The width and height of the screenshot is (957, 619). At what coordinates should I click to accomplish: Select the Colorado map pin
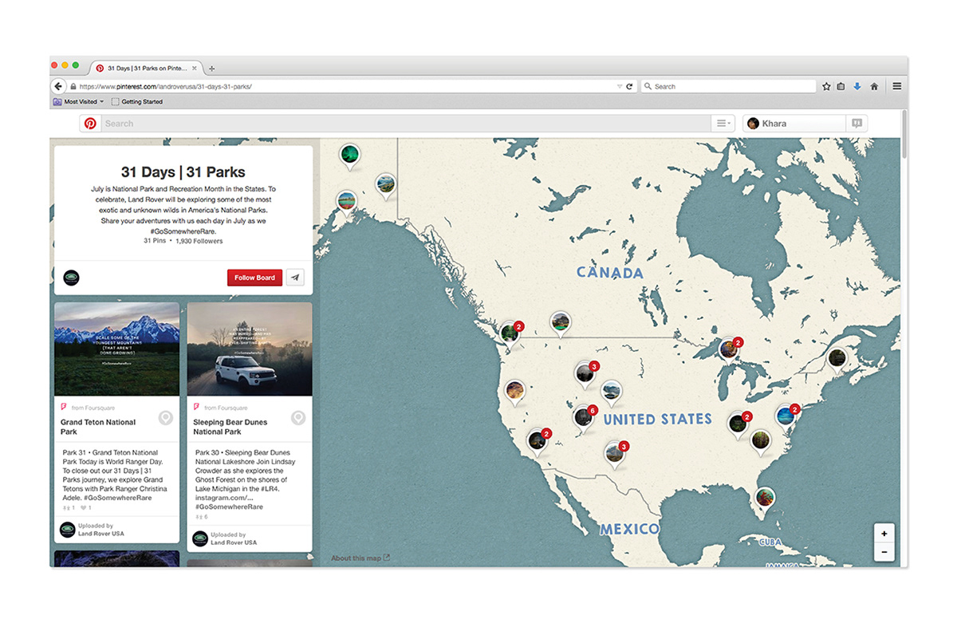(611, 392)
